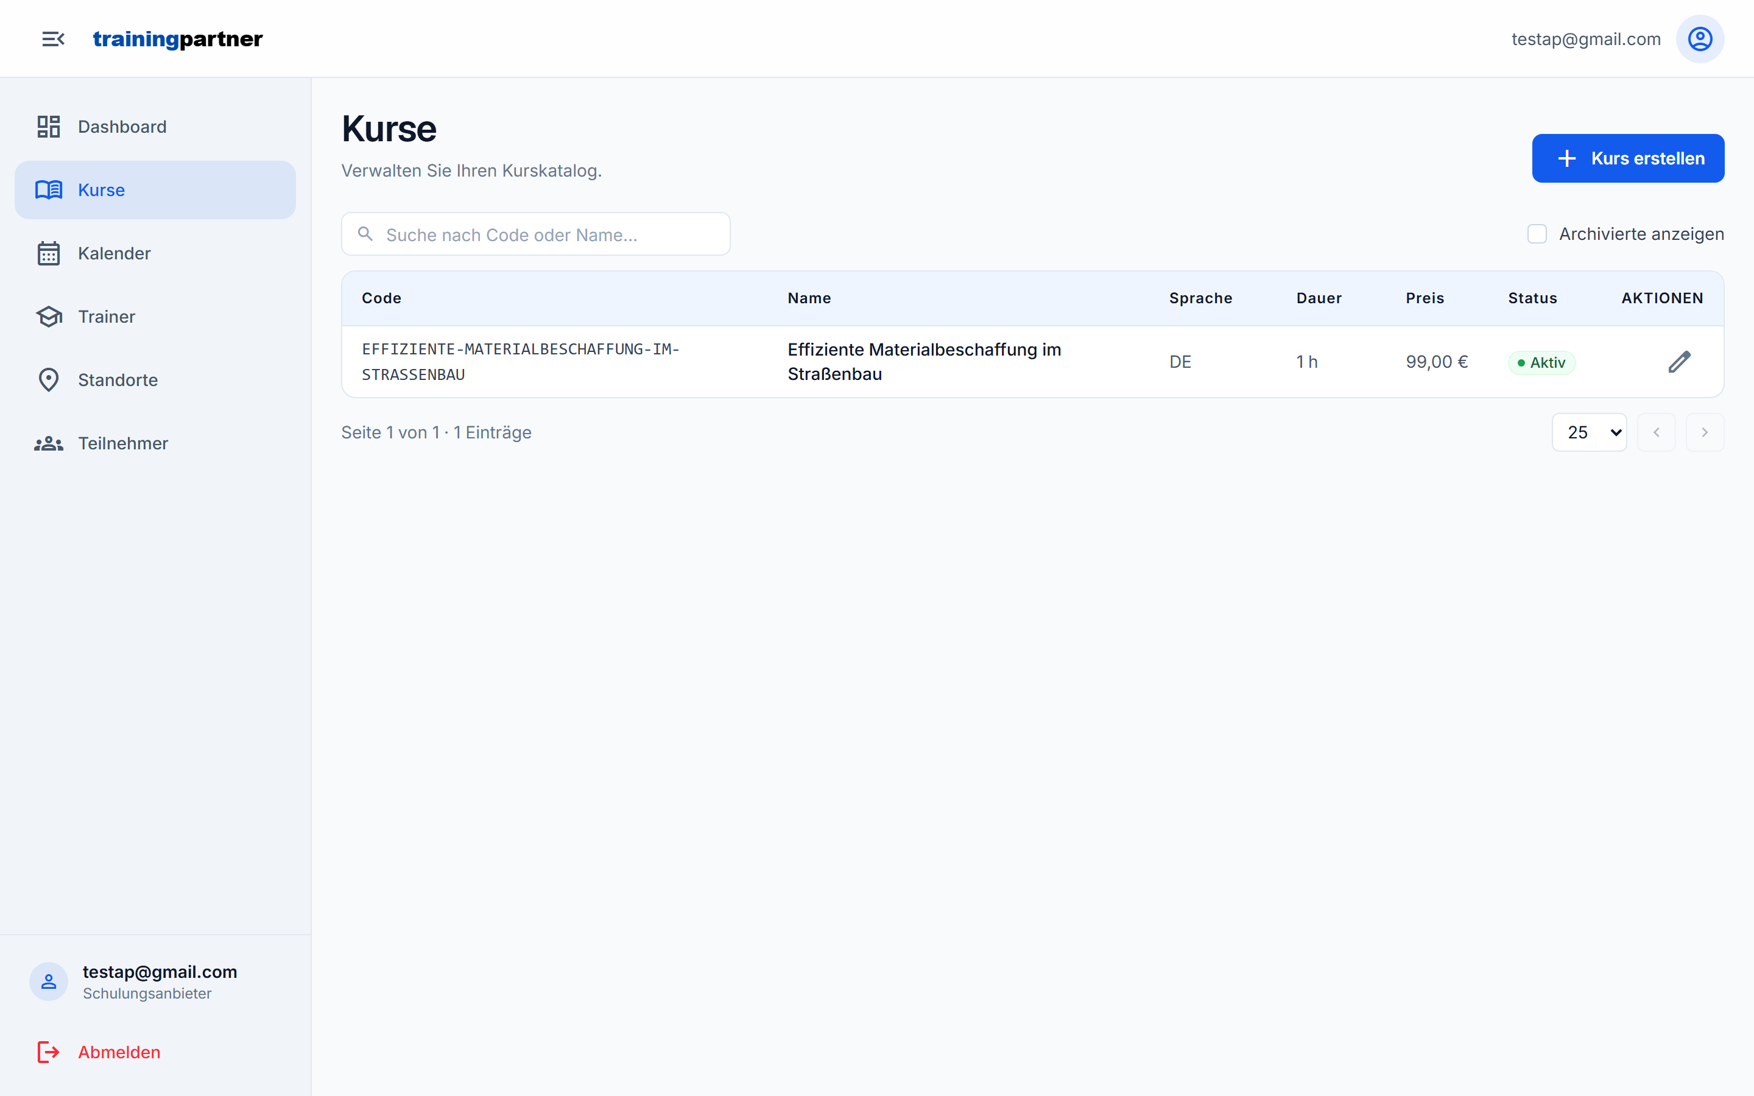Viewport: 1754px width, 1096px height.
Task: Click the Archivierte anzeigen label
Action: (1641, 234)
